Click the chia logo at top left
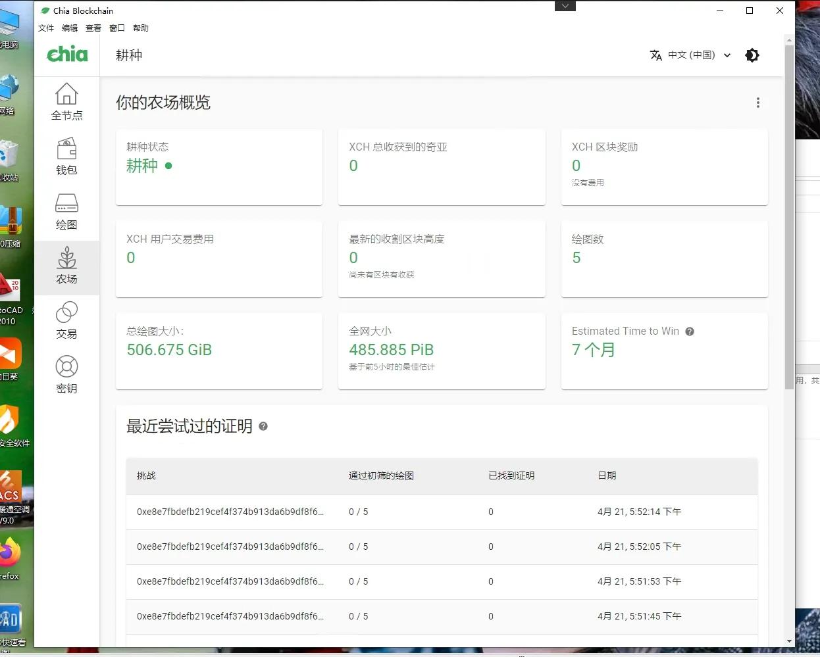Screen dimensions: 820x657 tap(66, 55)
